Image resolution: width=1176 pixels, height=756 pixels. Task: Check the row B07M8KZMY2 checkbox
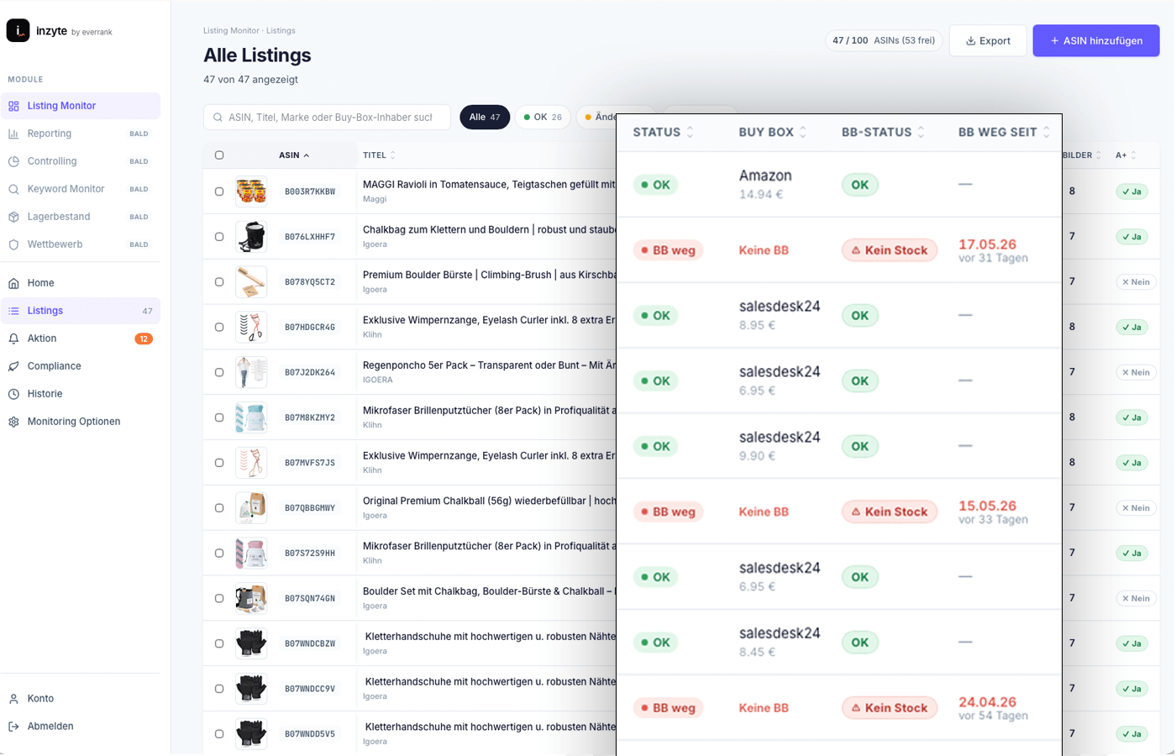[x=219, y=417]
